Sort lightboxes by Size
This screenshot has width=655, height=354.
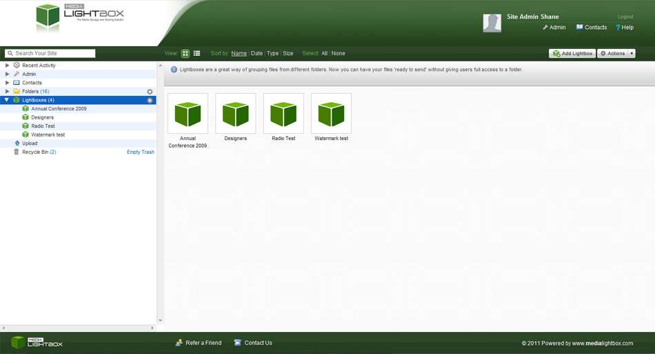click(x=288, y=53)
